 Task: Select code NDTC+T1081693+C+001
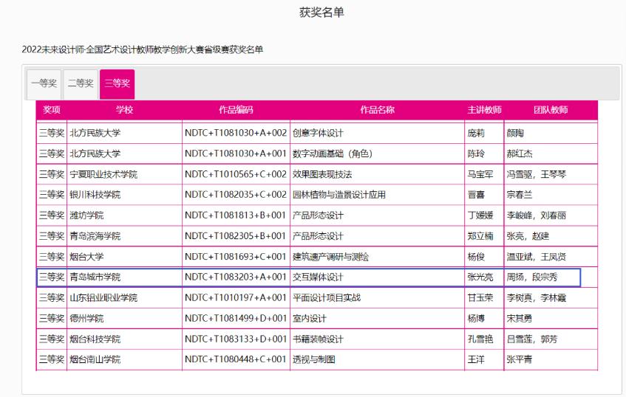click(236, 257)
